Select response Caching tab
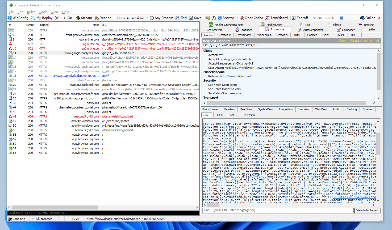The width and height of the screenshot is (392, 230). (x=352, y=109)
